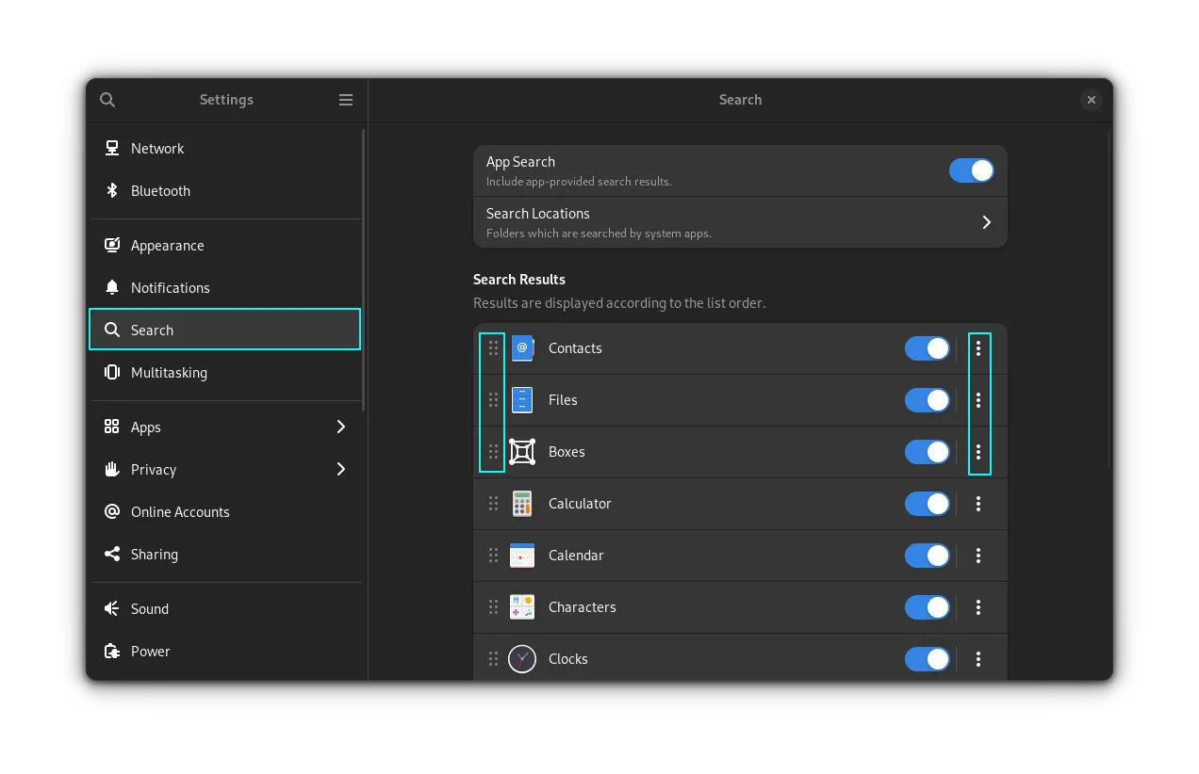Open the Sound settings panel

pyautogui.click(x=150, y=609)
